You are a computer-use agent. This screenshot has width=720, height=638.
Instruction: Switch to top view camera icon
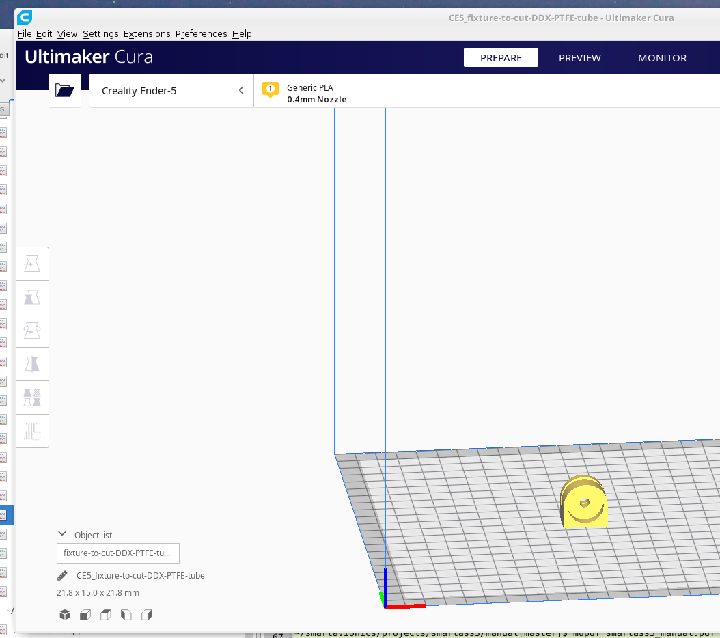click(106, 615)
